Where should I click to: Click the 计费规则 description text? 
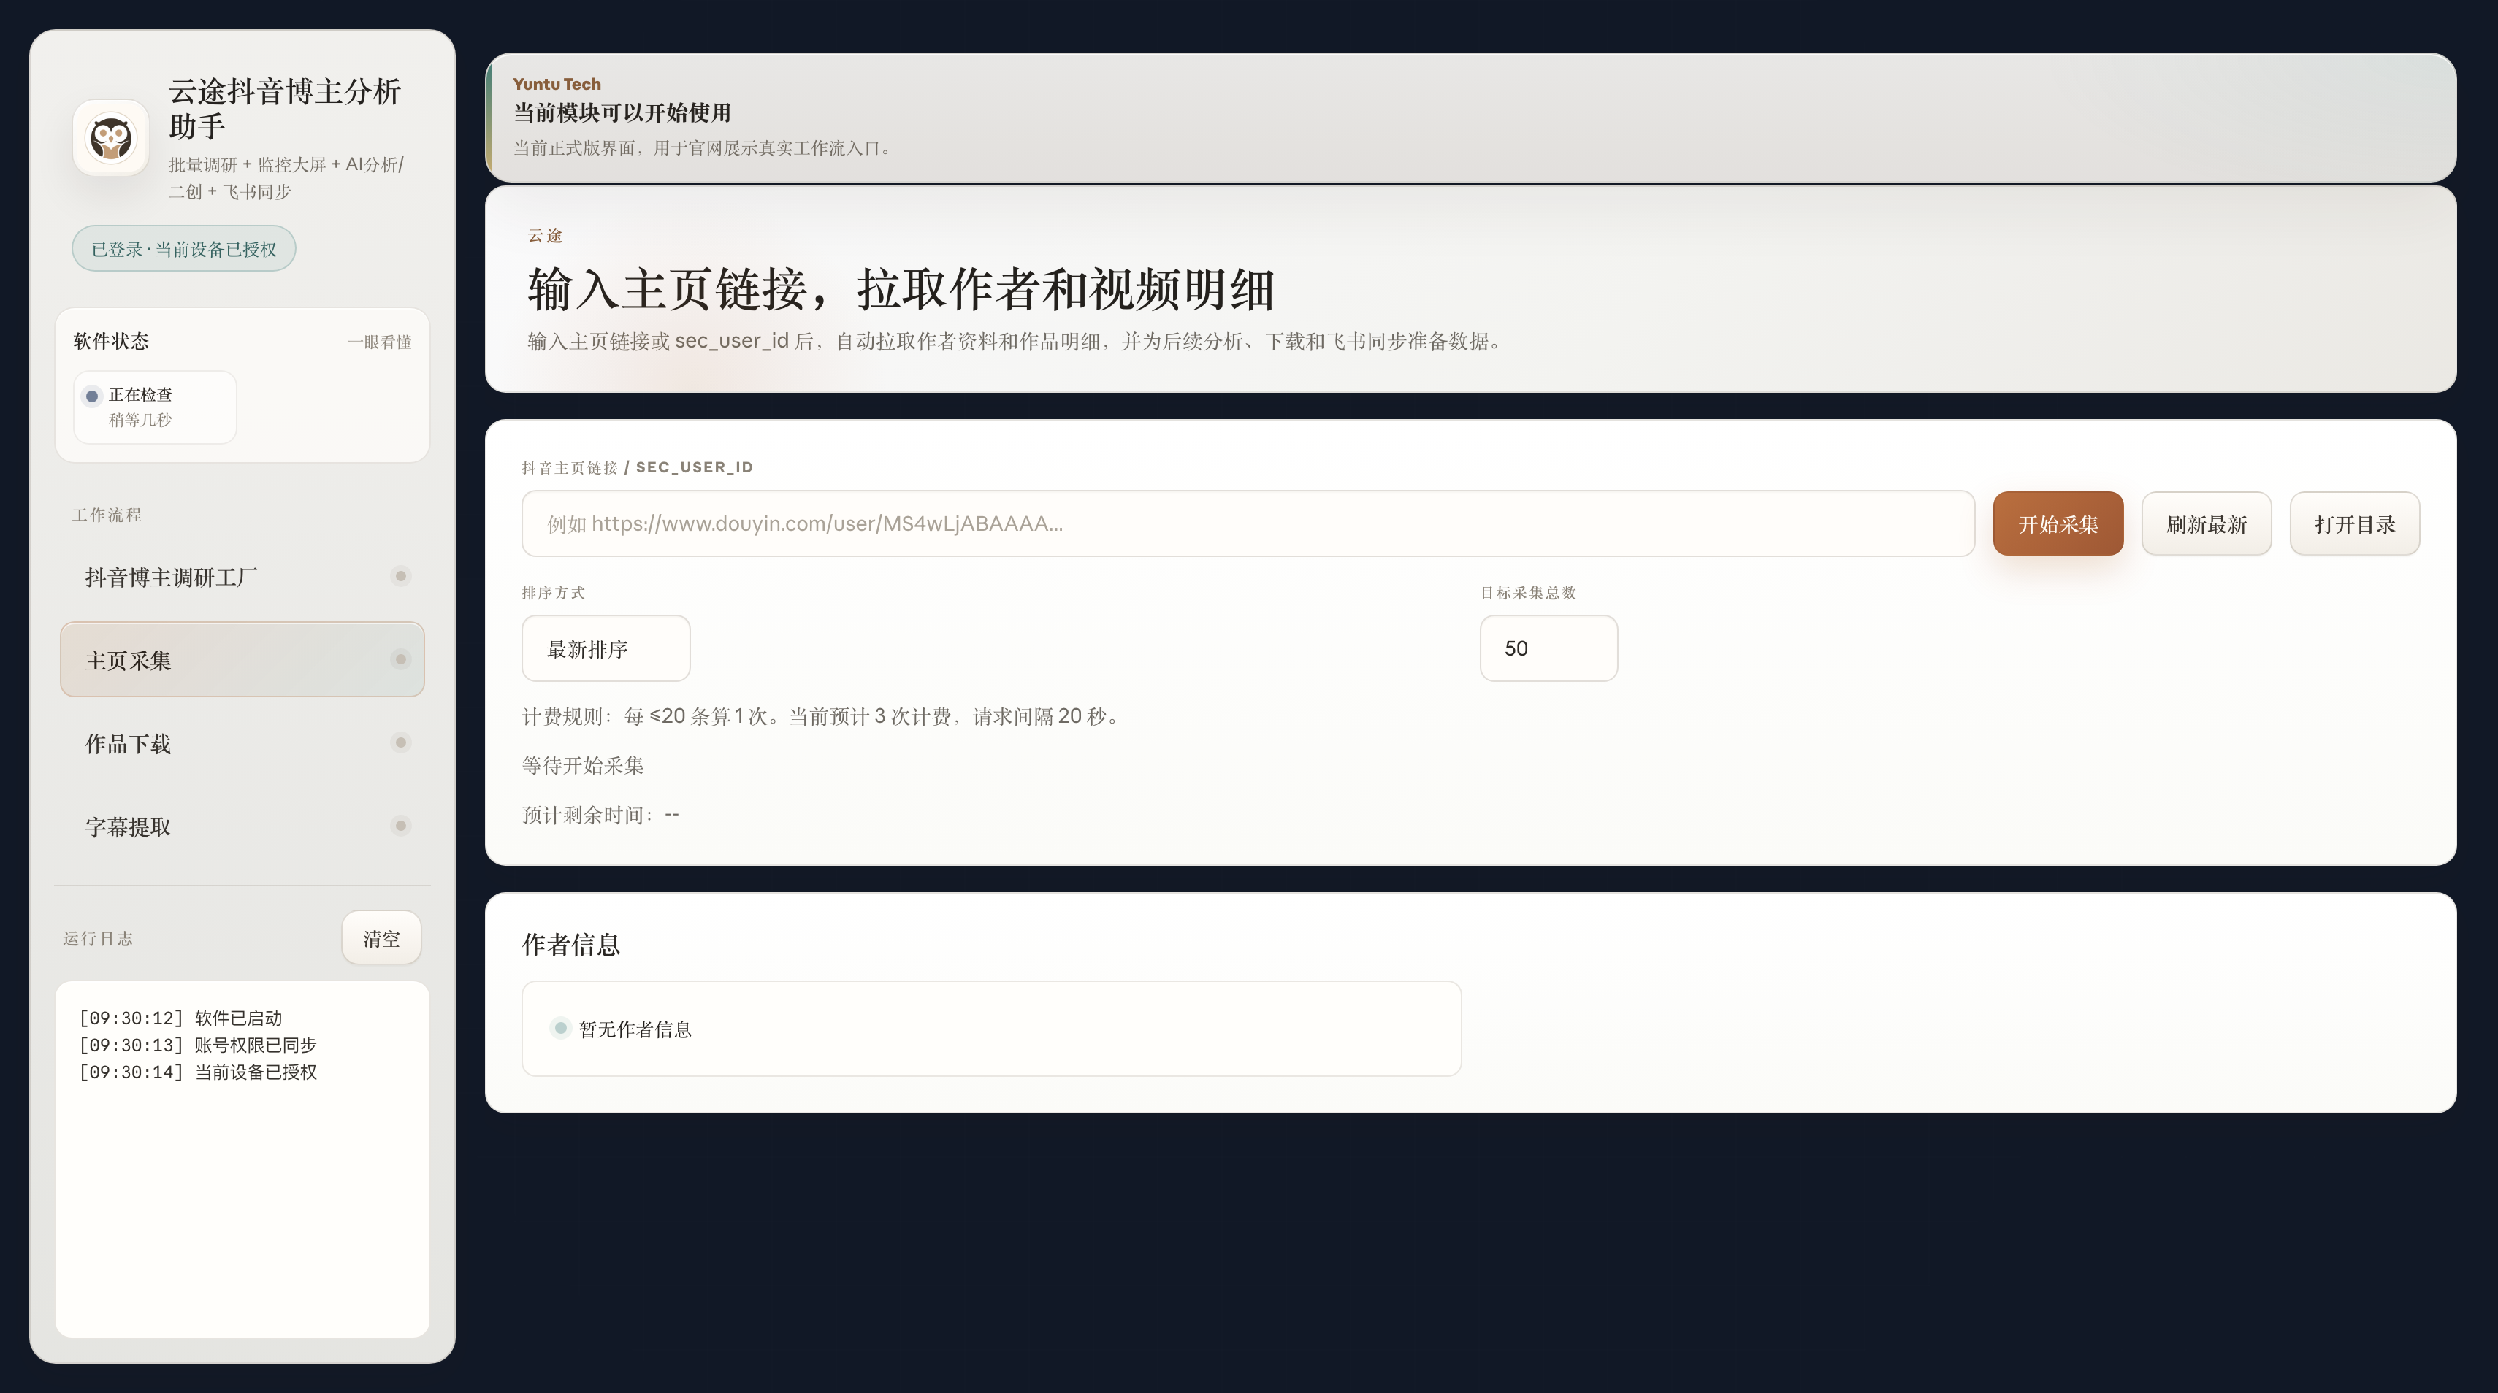point(822,716)
